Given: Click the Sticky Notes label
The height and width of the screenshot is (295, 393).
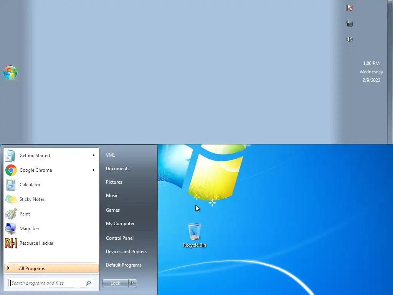Looking at the screenshot, I should [x=32, y=199].
